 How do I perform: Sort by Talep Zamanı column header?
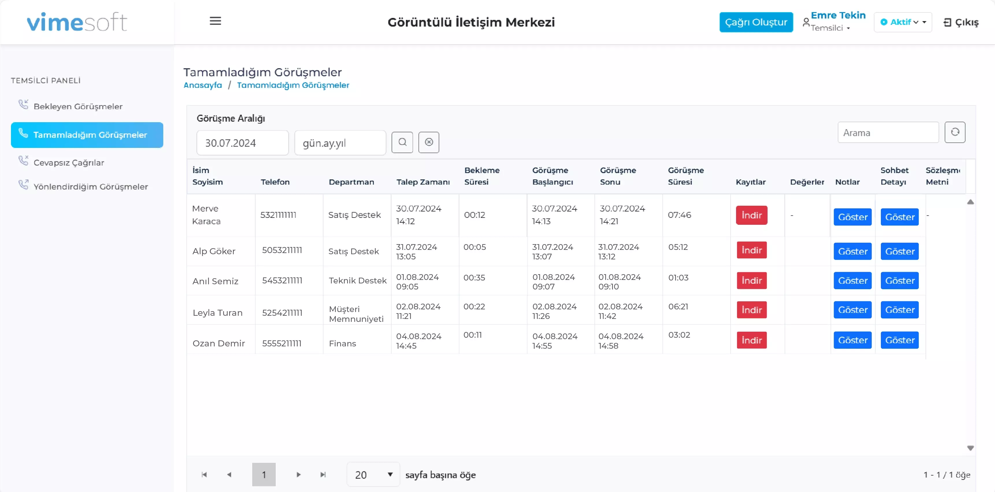(423, 182)
